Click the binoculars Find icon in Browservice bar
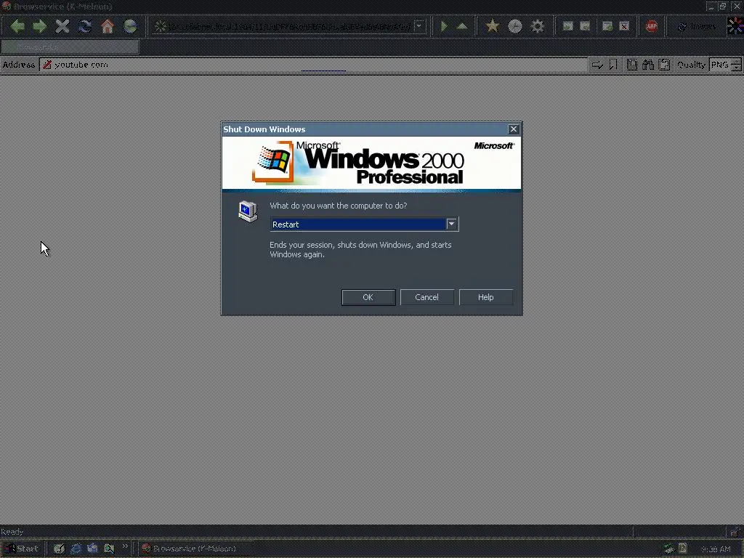 (647, 65)
